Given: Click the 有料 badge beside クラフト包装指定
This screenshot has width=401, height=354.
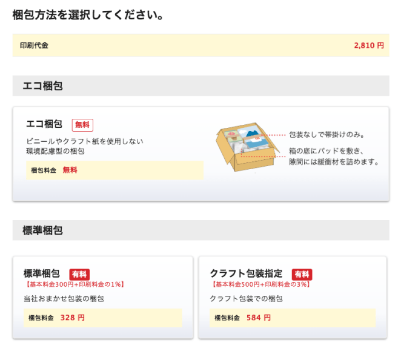Looking at the screenshot, I should 302,274.
